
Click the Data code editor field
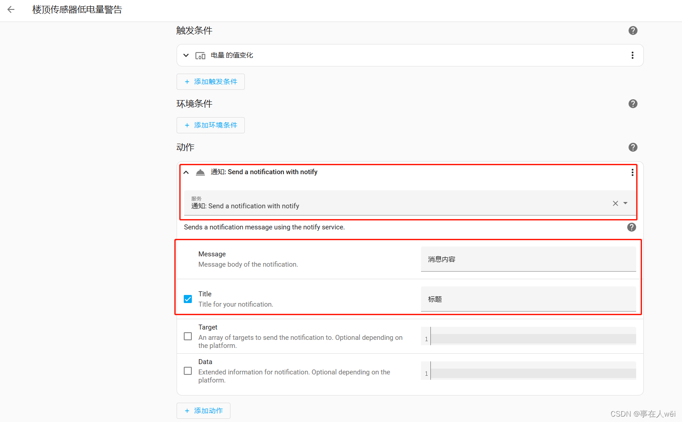528,371
